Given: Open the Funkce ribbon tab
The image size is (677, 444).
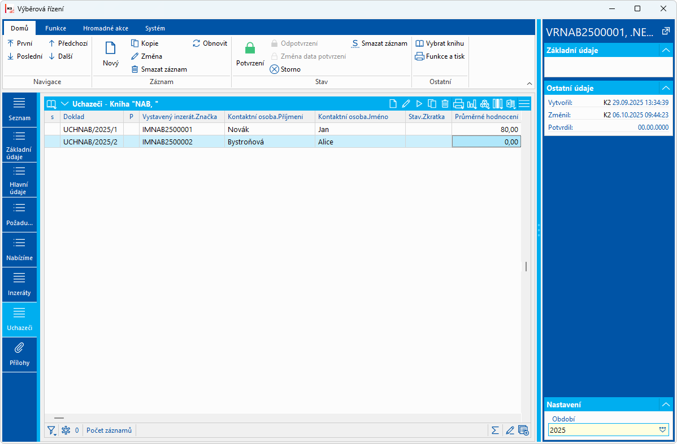Looking at the screenshot, I should click(56, 28).
